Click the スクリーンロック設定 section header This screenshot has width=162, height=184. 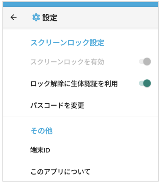coord(67,42)
